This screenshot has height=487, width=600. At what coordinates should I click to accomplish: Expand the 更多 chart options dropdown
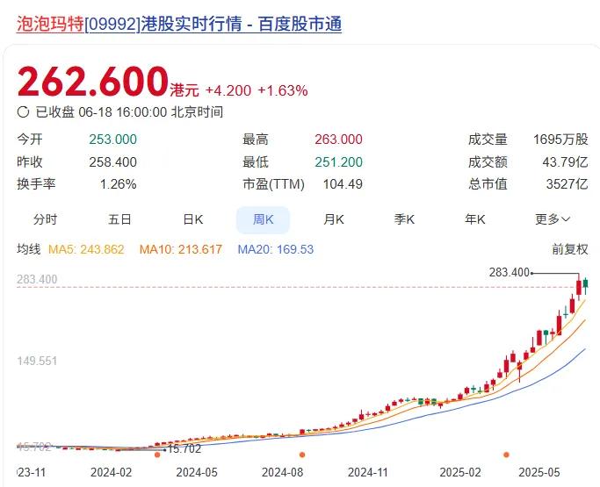point(553,219)
